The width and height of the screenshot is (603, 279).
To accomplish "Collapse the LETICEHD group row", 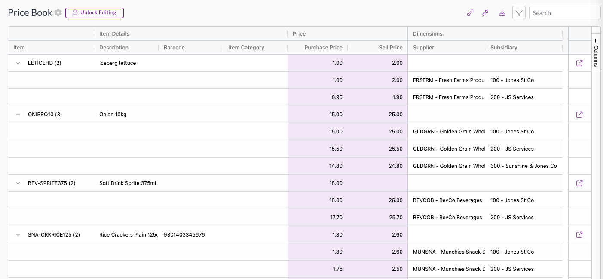I will (18, 63).
